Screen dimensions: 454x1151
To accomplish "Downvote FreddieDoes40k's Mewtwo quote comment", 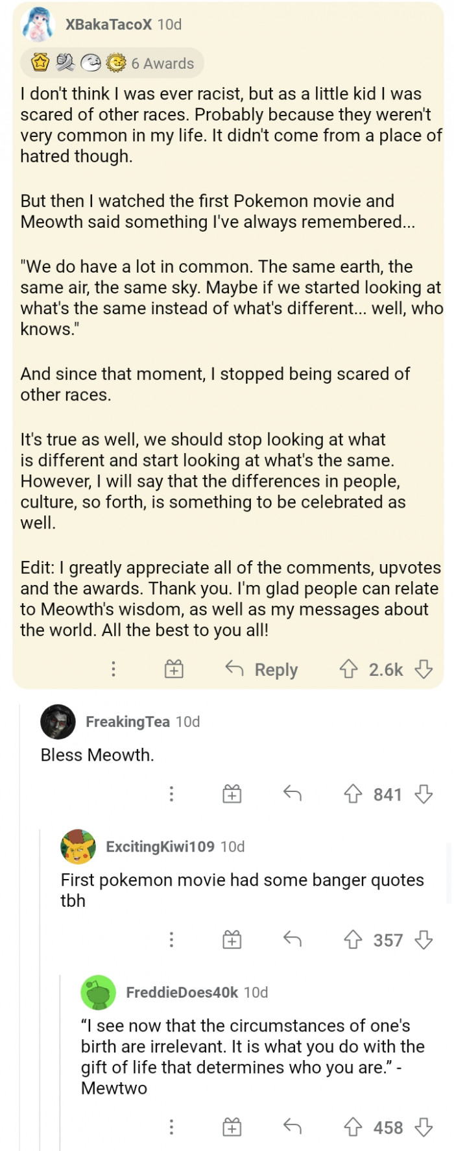I will [x=424, y=1128].
